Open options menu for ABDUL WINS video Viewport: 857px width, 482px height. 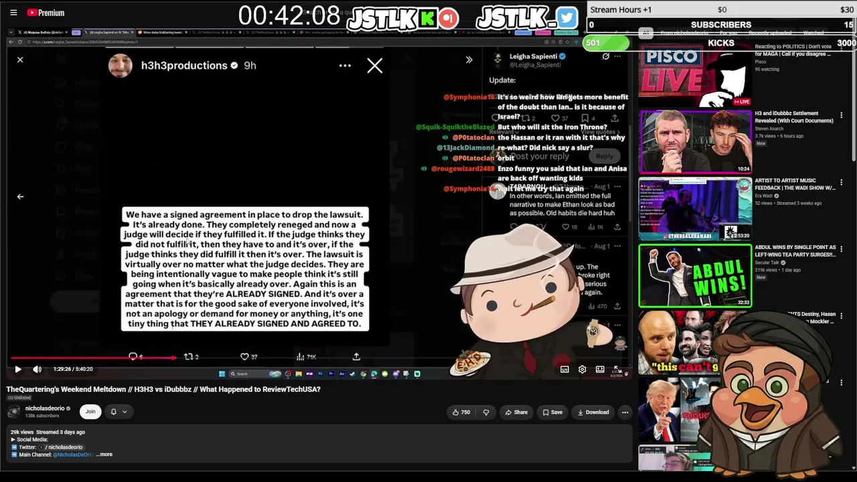click(x=842, y=249)
